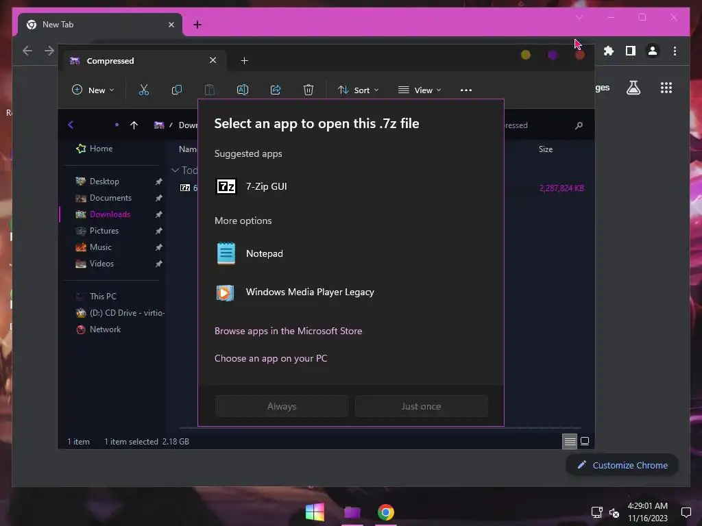Open the Sort dropdown menu
Screen dimensions: 702x526
click(x=359, y=90)
